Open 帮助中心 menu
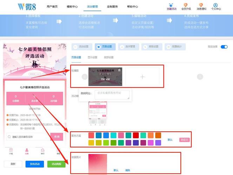The width and height of the screenshot is (233, 175). point(133,7)
